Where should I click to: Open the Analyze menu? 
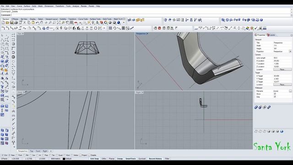tap(76, 6)
